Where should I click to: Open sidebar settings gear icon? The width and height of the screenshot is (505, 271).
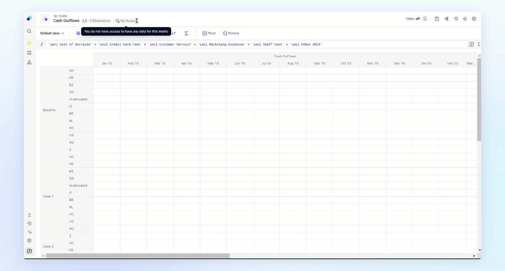[x=29, y=241]
